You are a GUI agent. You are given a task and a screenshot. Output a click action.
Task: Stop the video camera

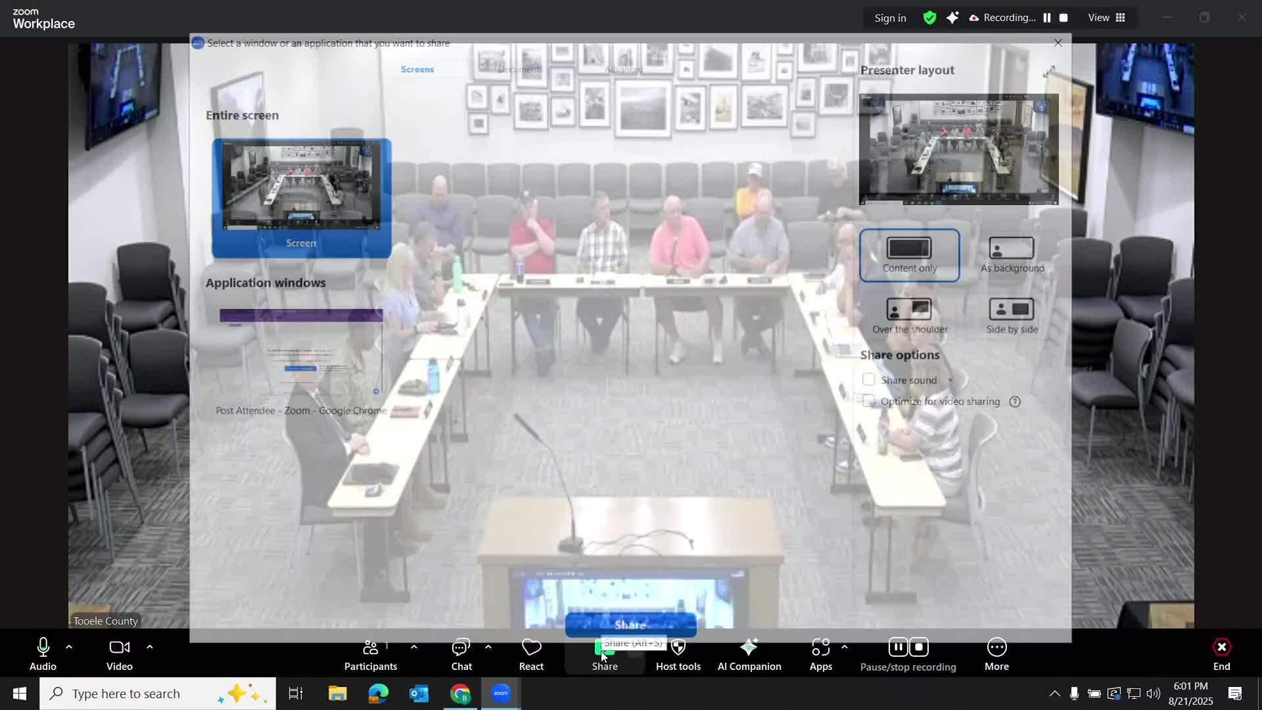tap(119, 651)
